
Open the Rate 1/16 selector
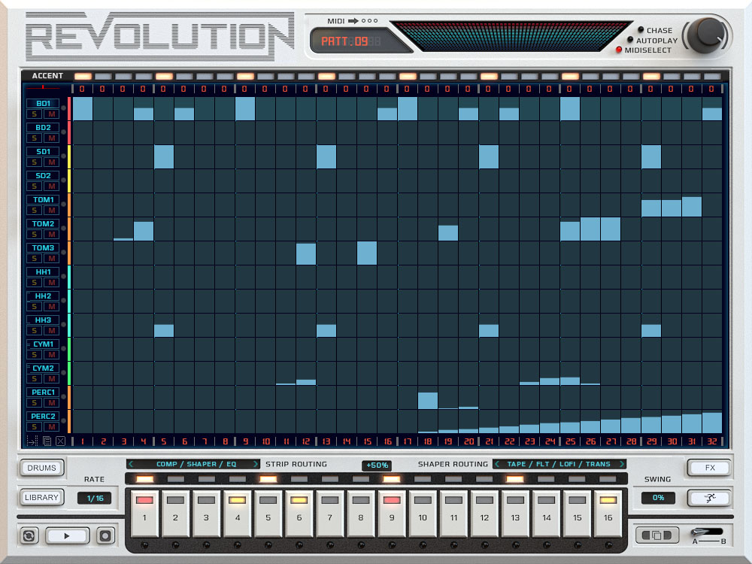(96, 497)
